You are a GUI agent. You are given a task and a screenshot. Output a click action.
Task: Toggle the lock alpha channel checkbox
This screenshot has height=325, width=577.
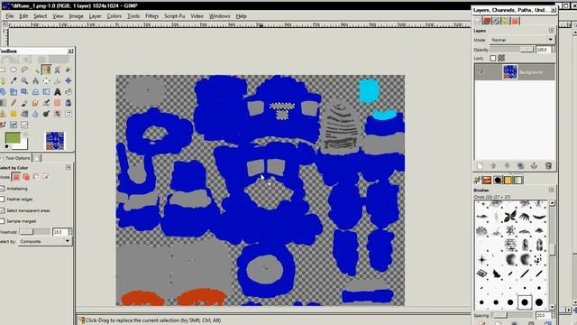pos(501,58)
